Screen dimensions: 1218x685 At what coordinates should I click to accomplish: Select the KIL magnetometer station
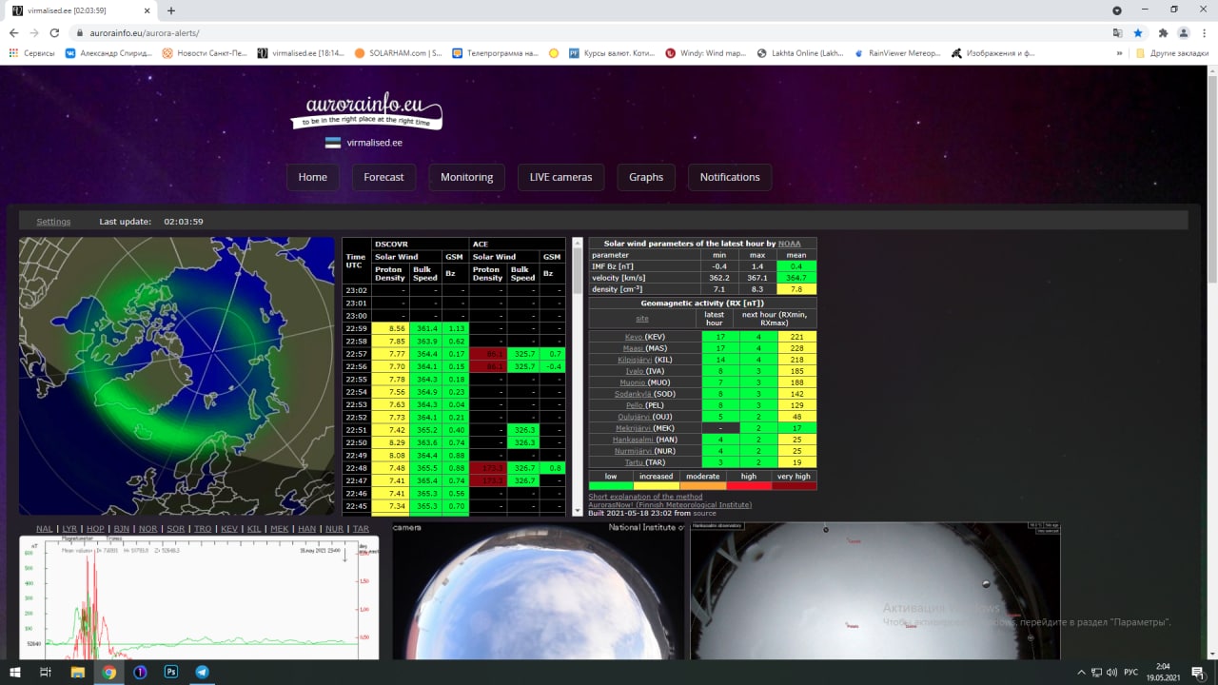click(254, 529)
